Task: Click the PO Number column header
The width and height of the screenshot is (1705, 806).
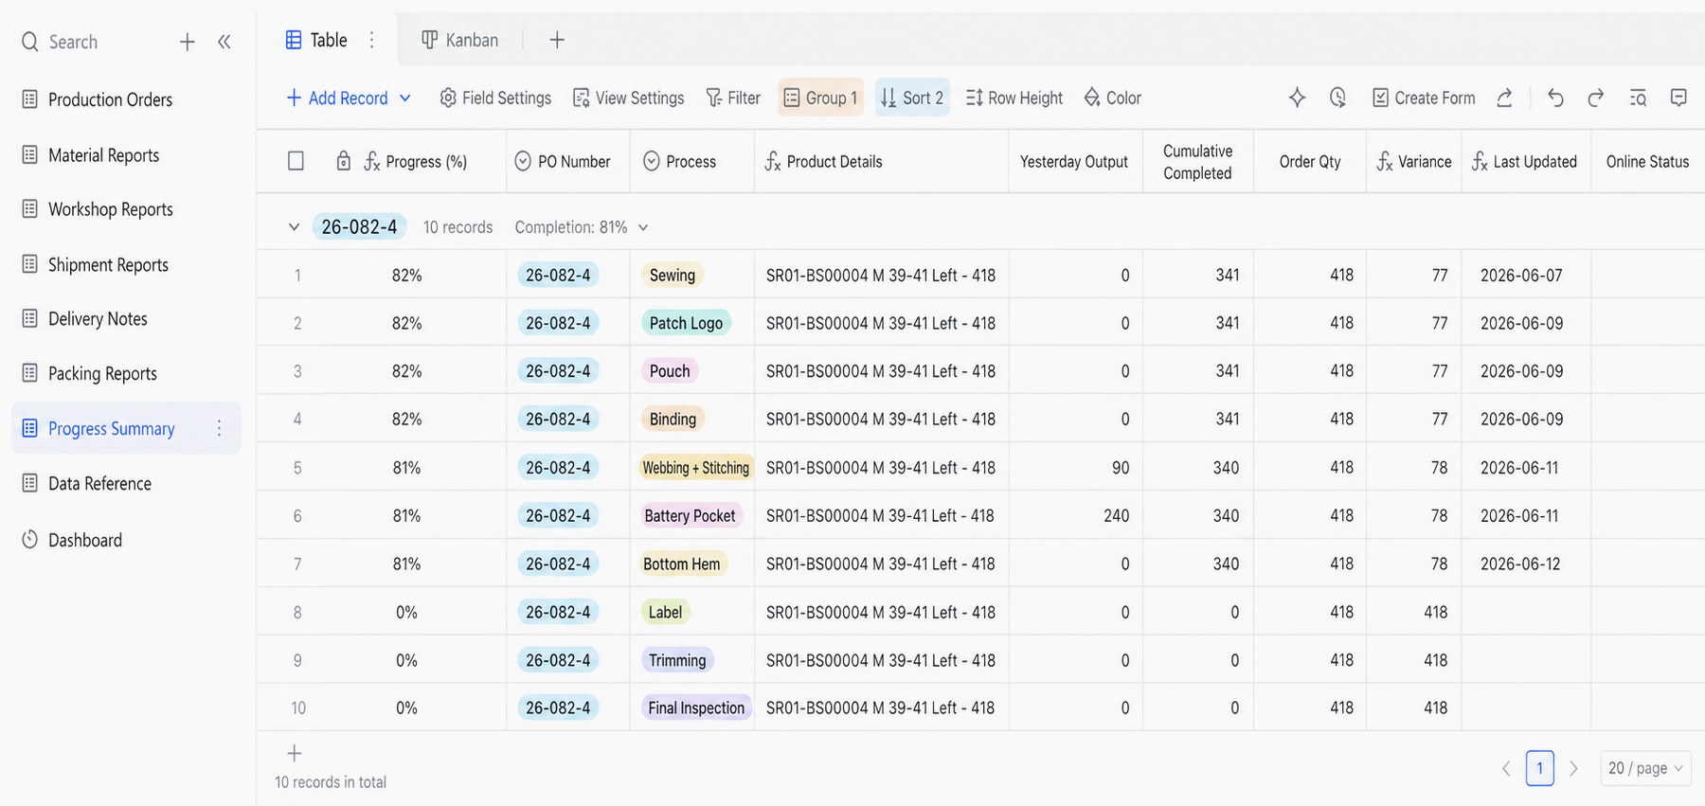Action: tap(568, 161)
